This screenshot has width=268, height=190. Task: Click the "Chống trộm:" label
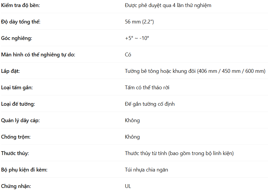click(16, 137)
